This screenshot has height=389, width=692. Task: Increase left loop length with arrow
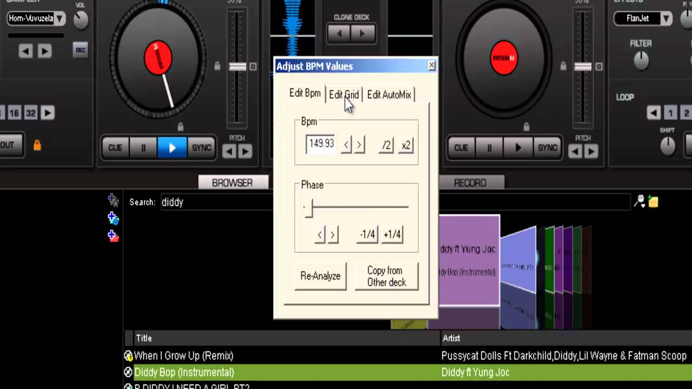pos(48,113)
